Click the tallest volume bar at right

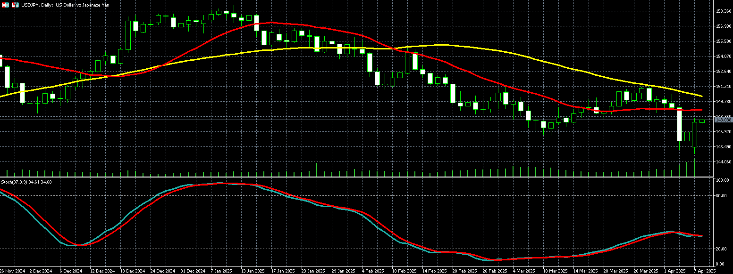(694, 169)
